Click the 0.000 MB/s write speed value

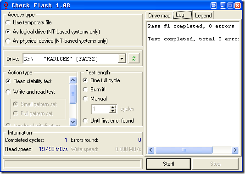click(x=128, y=149)
